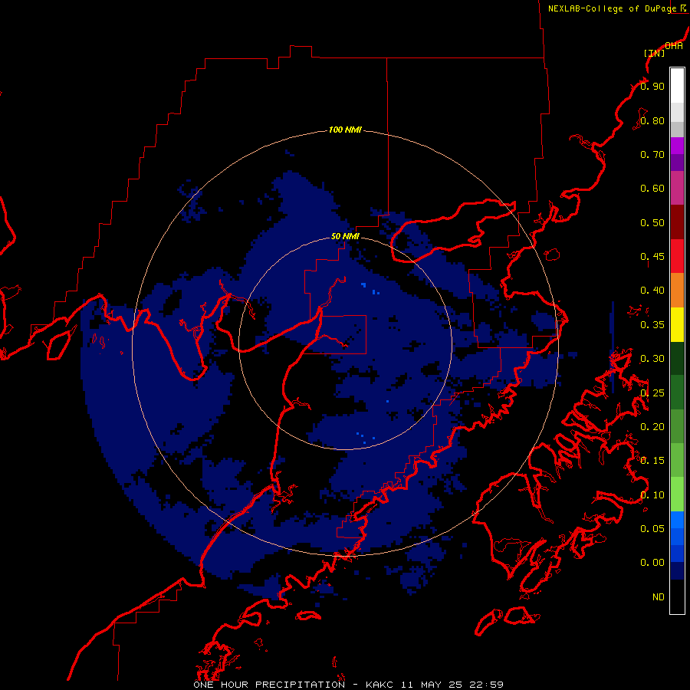Pick the white swatch atop the legend
This screenshot has height=690, width=690.
pos(677,86)
